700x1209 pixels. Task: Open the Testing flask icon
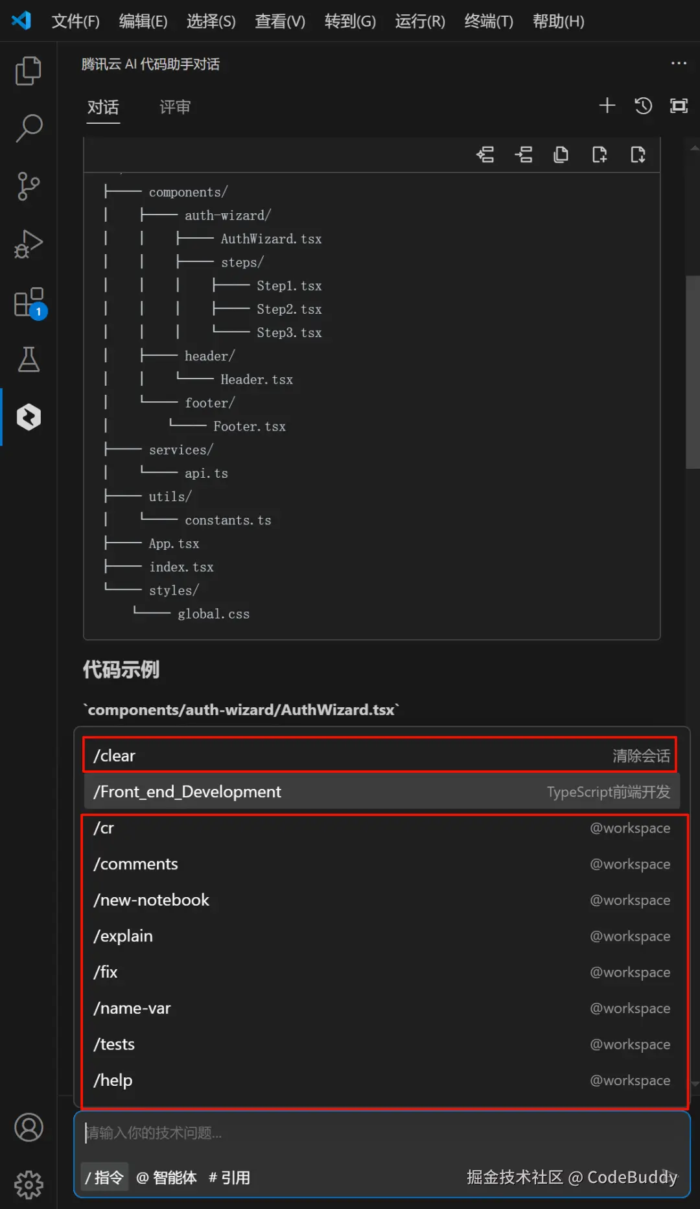(29, 359)
